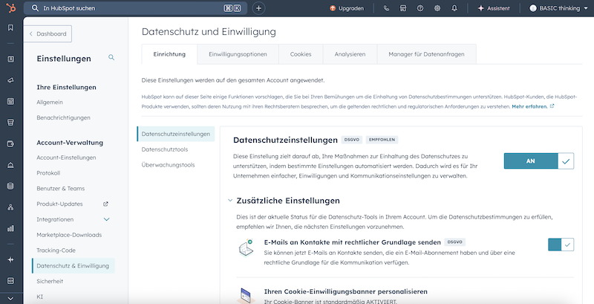This screenshot has width=594, height=304.
Task: Open the Service bell-tray icon in left rail
Action: pos(10,165)
